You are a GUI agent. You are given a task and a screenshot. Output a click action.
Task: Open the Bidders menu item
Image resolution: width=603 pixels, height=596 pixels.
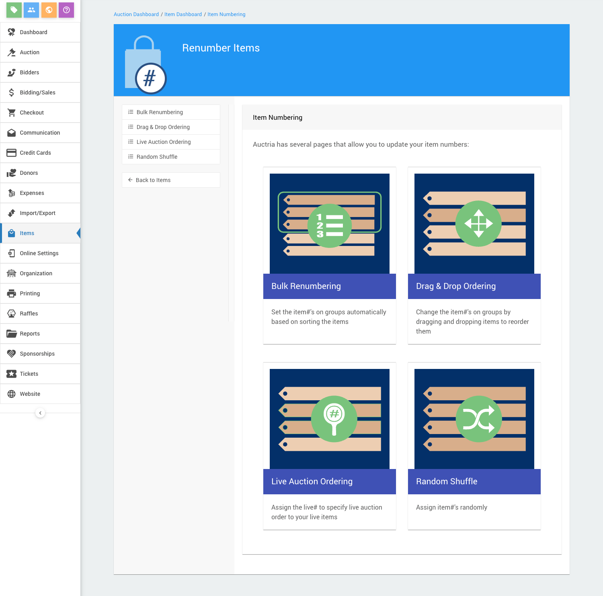(29, 72)
